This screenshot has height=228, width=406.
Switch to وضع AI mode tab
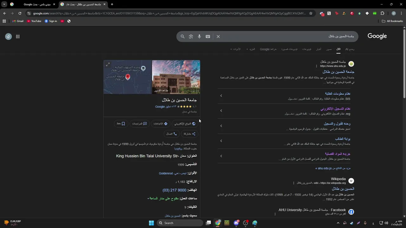click(350, 49)
